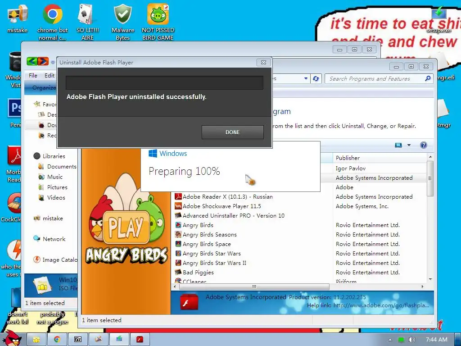Image resolution: width=461 pixels, height=346 pixels.
Task: Open the Flash Player uninstaller taskbar button
Action: [140, 340]
